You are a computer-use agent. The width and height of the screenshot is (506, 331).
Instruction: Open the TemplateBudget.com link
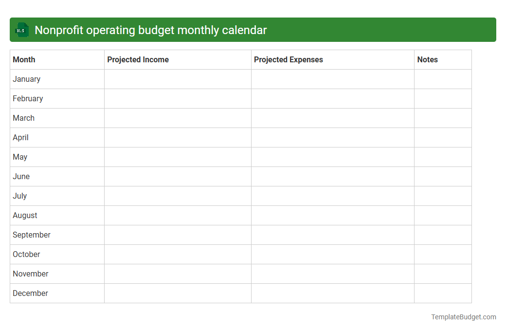[x=463, y=317]
